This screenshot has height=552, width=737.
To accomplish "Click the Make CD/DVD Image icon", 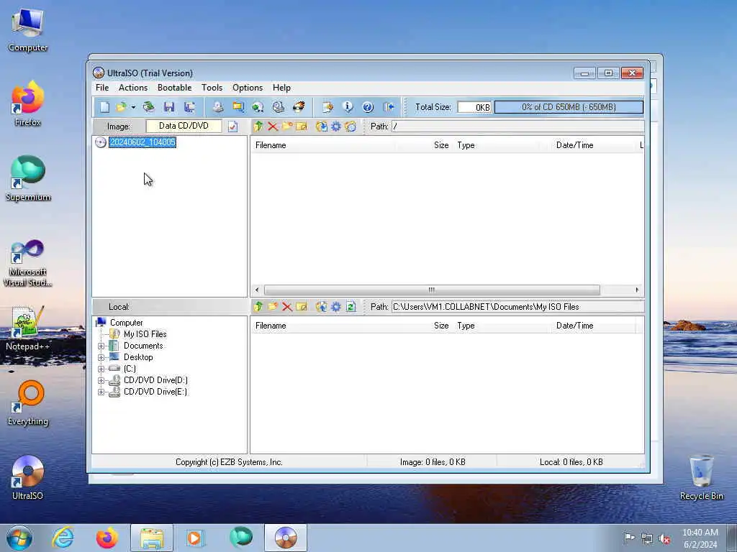I will click(217, 107).
